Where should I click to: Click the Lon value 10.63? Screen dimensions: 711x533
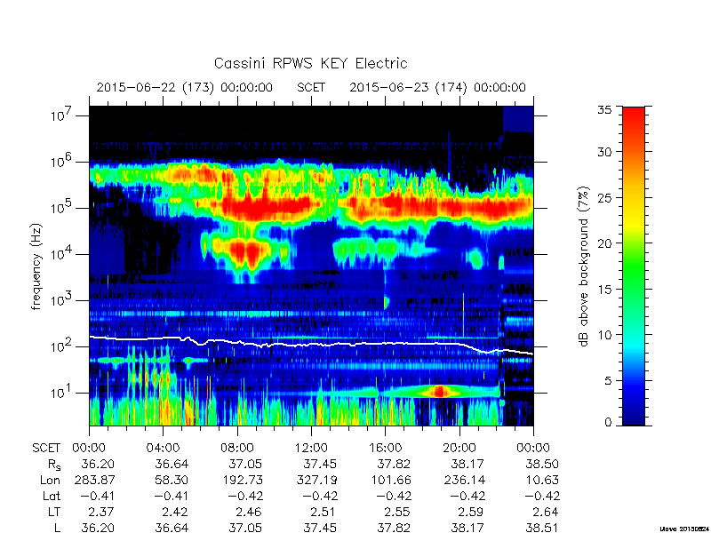[542, 480]
